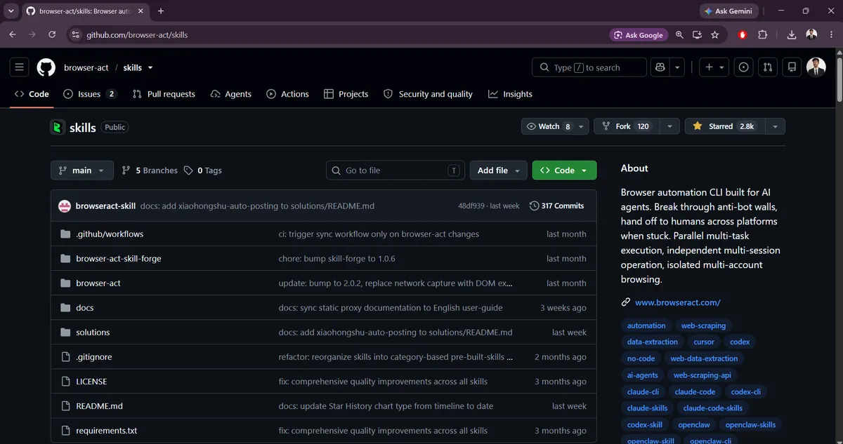843x444 pixels.
Task: Go to GitHub homepage via Octocat logo
Action: [x=46, y=67]
